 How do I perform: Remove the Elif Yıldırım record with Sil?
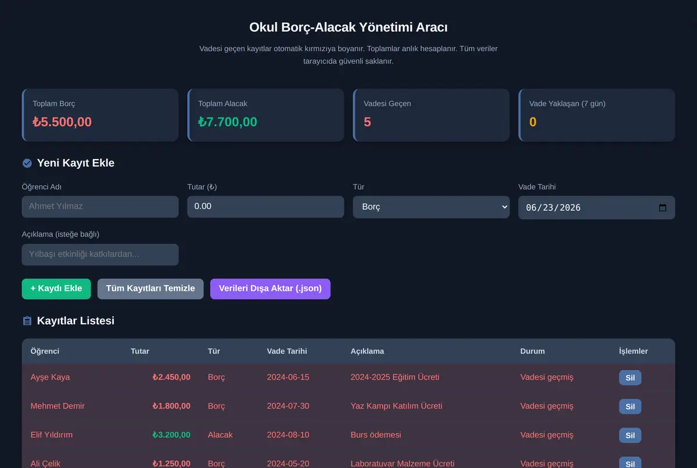(x=630, y=435)
